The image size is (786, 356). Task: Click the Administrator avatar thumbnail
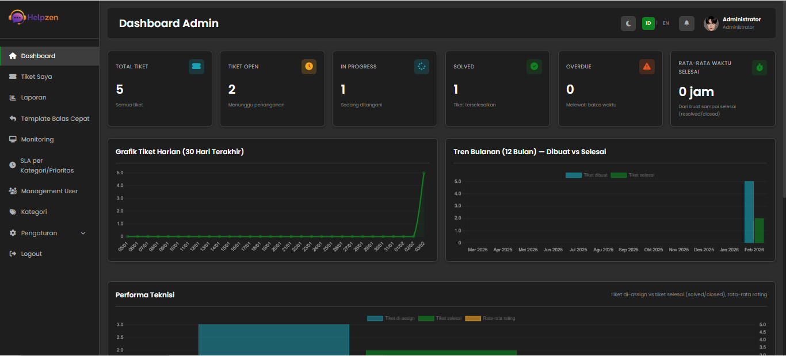click(711, 23)
